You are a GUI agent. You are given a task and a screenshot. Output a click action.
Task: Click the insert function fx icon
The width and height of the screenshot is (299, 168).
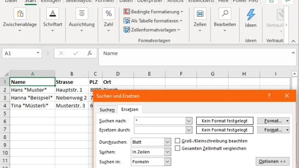[x=90, y=53]
